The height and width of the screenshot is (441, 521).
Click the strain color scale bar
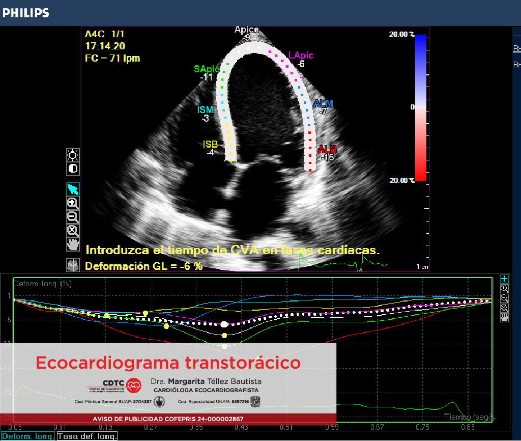[x=421, y=107]
